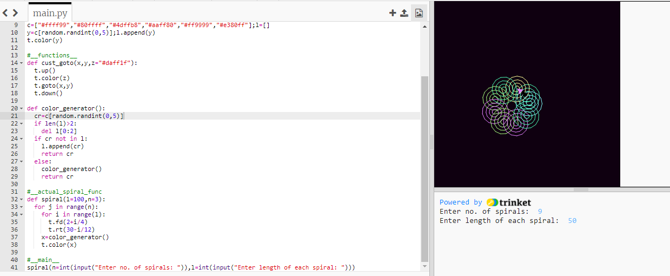The width and height of the screenshot is (670, 276).
Task: Click the editor scrollbar down arrow
Action: (424, 267)
